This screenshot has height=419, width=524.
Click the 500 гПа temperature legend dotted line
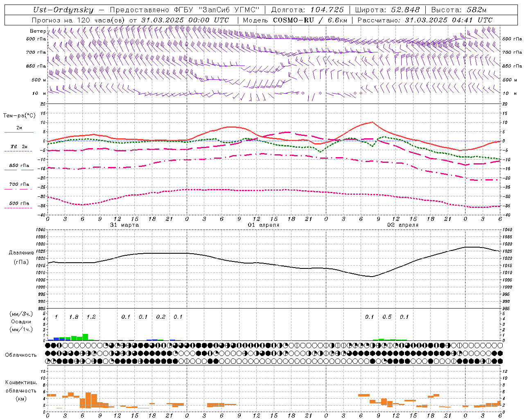click(x=18, y=208)
